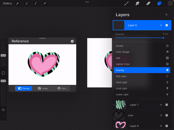174x130 pixels.
Task: Switch Reference to Image tab
Action: pos(43,88)
